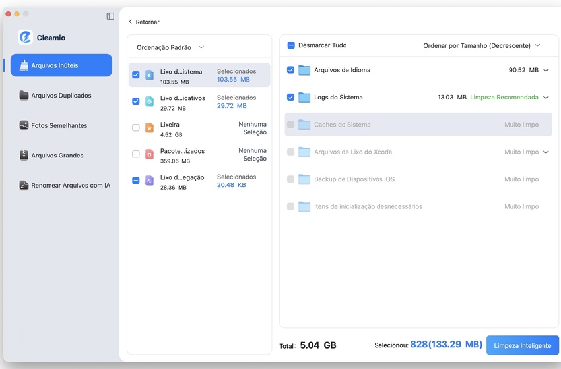Click the Lixo d...icativos file icon
This screenshot has height=369, width=561.
point(150,101)
